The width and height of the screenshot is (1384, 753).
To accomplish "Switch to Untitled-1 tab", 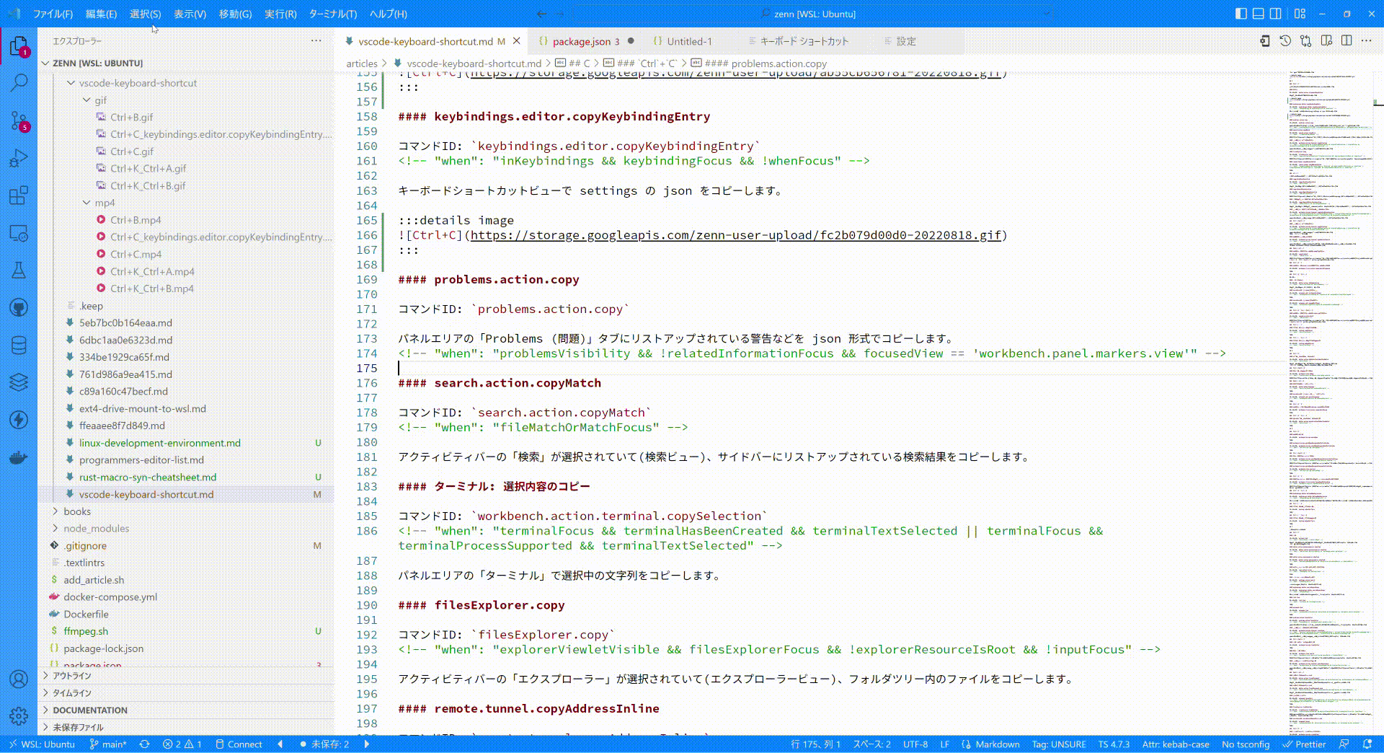I will click(689, 41).
